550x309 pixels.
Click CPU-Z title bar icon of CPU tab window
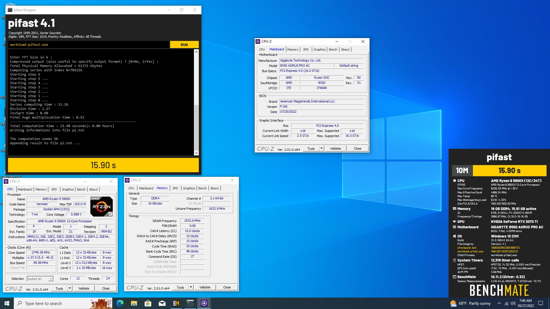(6, 181)
